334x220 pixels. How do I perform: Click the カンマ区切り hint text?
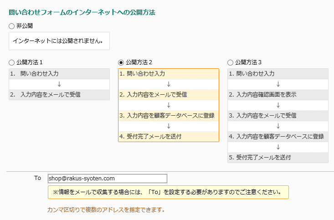(x=106, y=210)
